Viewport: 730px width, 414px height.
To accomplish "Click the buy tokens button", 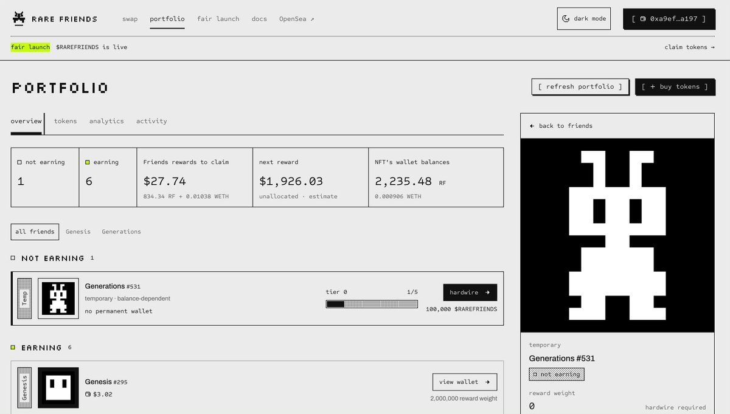I will coord(675,87).
